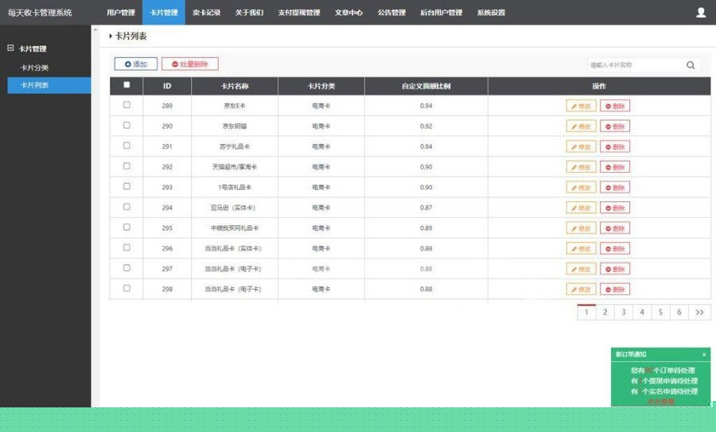Image resolution: width=716 pixels, height=432 pixels.
Task: Click the card name search input field
Action: coord(633,65)
